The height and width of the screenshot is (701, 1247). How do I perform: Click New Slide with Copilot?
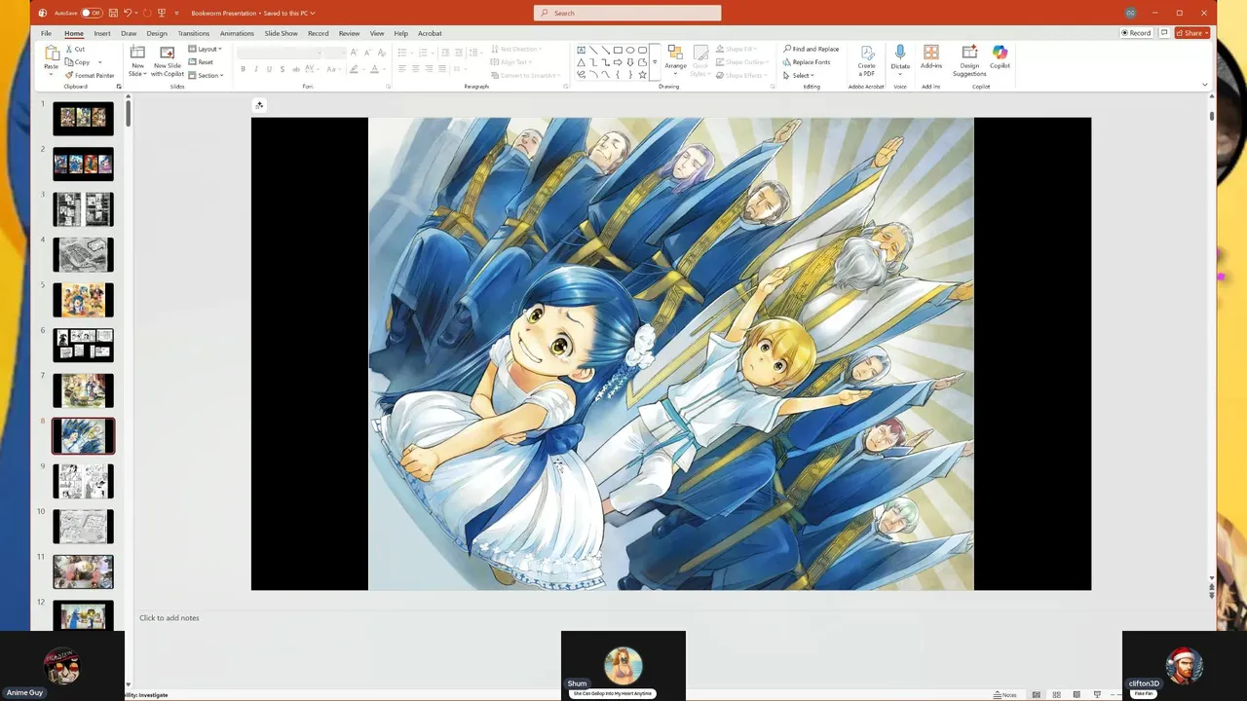click(x=168, y=59)
